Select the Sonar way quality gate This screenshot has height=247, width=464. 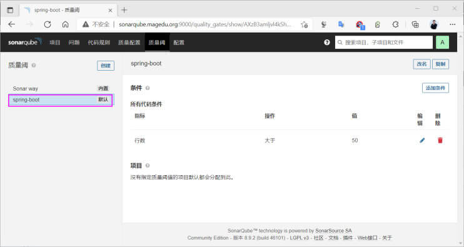click(61, 88)
